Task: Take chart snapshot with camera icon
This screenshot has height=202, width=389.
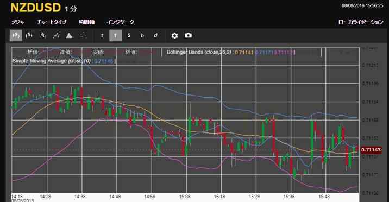Action: 188,35
